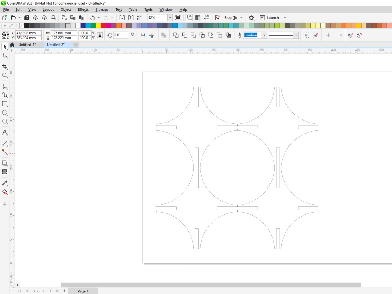392x294 pixels.
Task: Toggle snapping off icon
Action: tap(218, 18)
